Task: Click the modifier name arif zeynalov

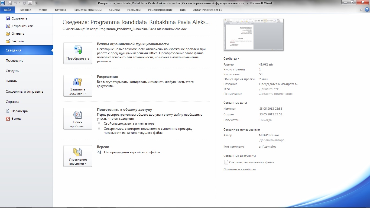Action: (x=268, y=147)
